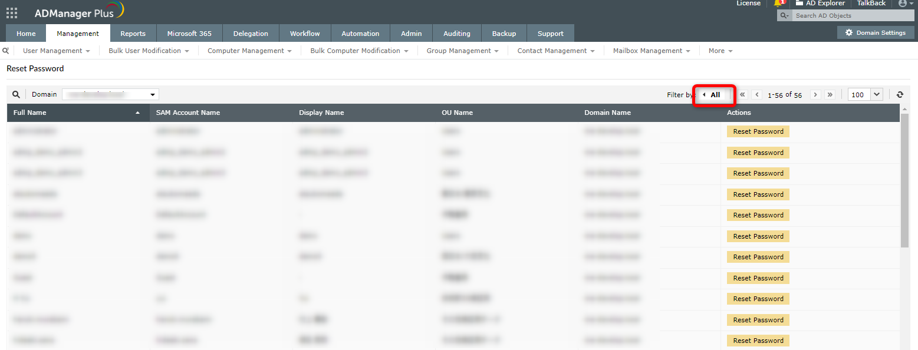Expand the Mailbox Management menu

[x=652, y=51]
